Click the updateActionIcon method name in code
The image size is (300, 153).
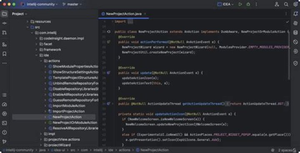[x=170, y=114]
